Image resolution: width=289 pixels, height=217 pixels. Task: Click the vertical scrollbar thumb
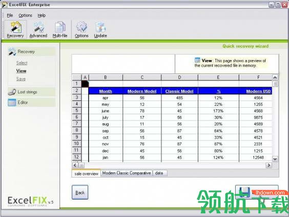(x=275, y=84)
